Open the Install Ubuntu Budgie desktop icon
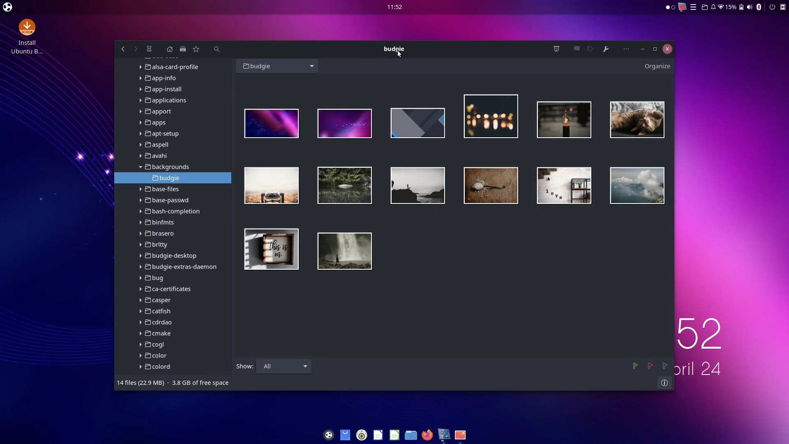The height and width of the screenshot is (444, 789). coord(27,37)
